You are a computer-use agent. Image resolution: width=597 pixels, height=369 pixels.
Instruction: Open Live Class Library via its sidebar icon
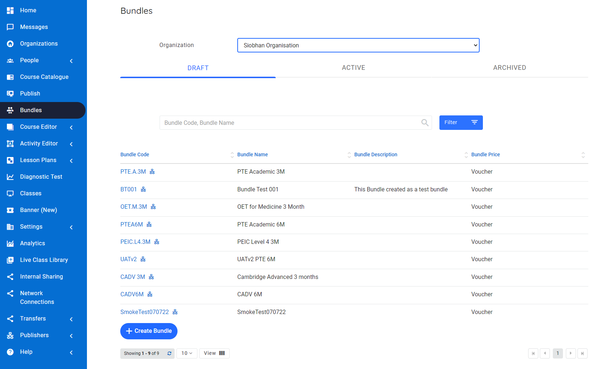pos(10,260)
